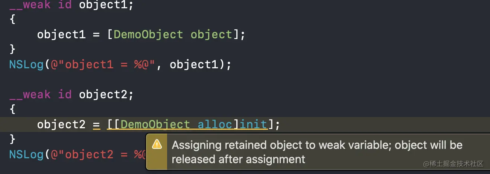
Task: Click the underlined DemoObject in alloc expression
Action: click(x=155, y=124)
